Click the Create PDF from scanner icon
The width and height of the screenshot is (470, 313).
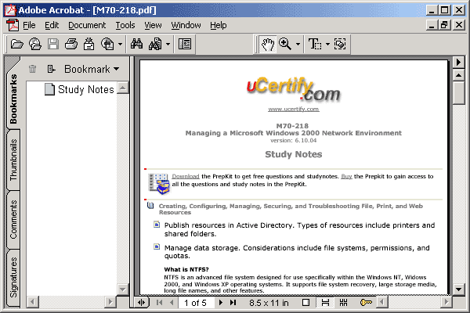coord(89,44)
